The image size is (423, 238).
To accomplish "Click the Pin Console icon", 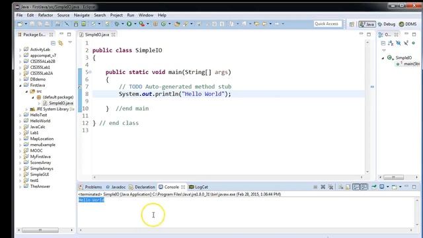I will (x=374, y=186).
